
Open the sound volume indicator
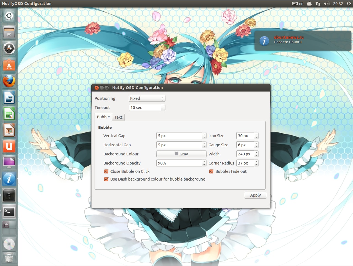[327, 4]
